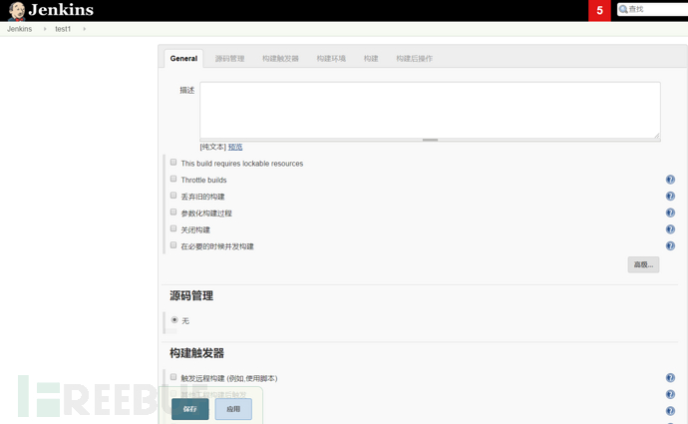Viewport: 688px width, 424px height.
Task: Open help for 触发远程构建
Action: 670,378
